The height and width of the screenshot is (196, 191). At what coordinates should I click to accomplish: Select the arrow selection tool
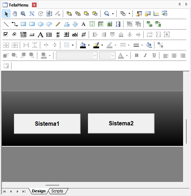[6, 14]
